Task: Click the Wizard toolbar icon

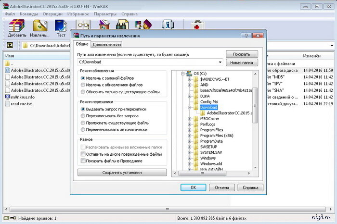Action: (143, 25)
